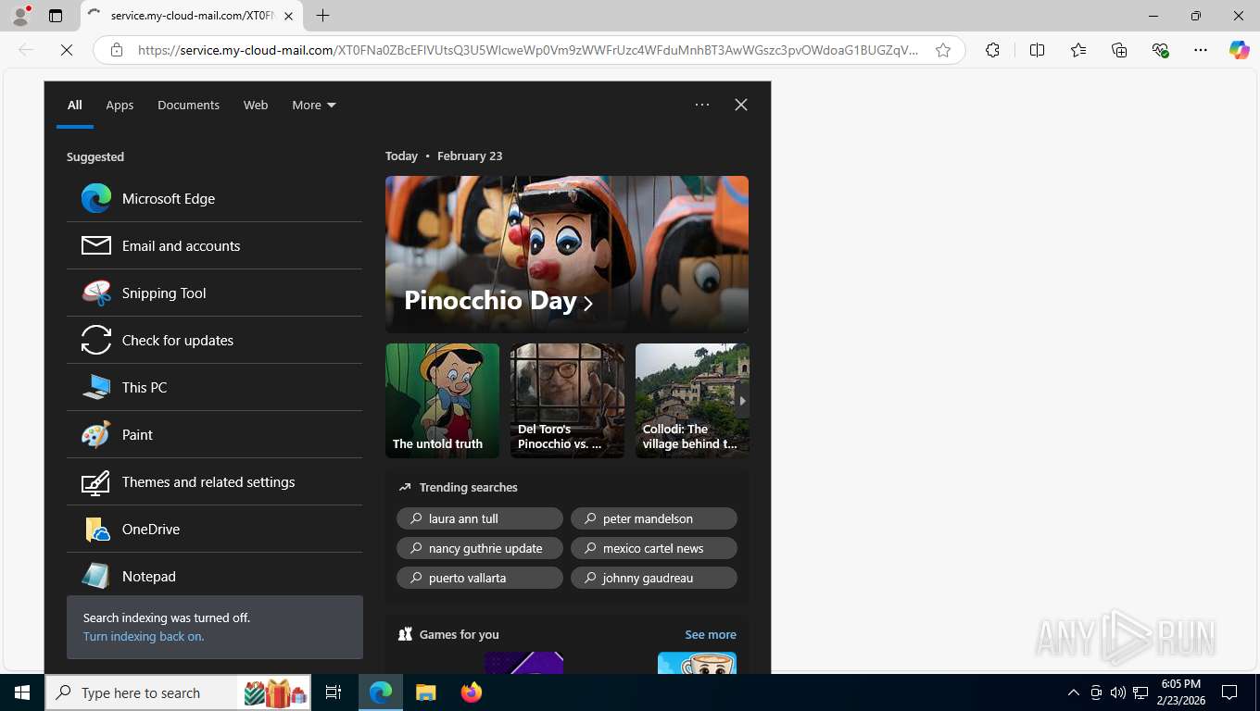The height and width of the screenshot is (711, 1260).
Task: Open the network tray icon
Action: click(x=1140, y=692)
